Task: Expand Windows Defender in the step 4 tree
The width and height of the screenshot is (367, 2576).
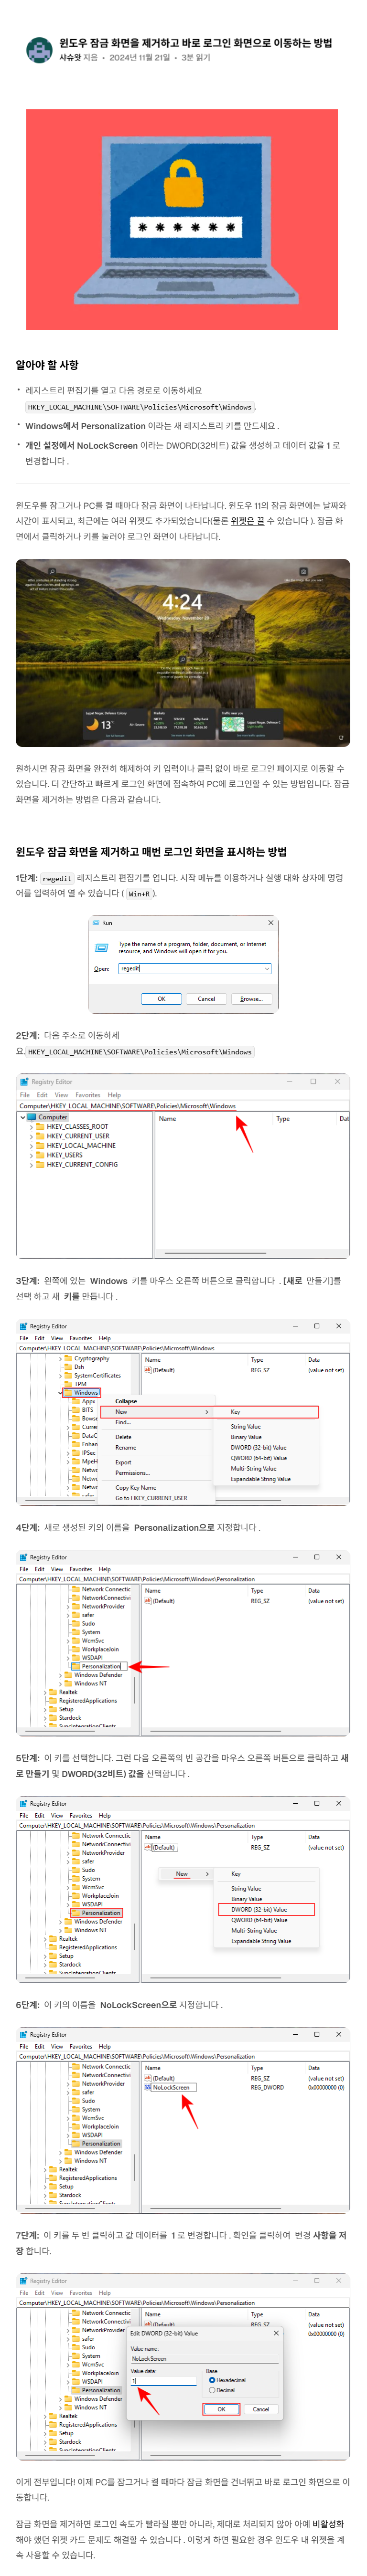Action: point(61,1675)
